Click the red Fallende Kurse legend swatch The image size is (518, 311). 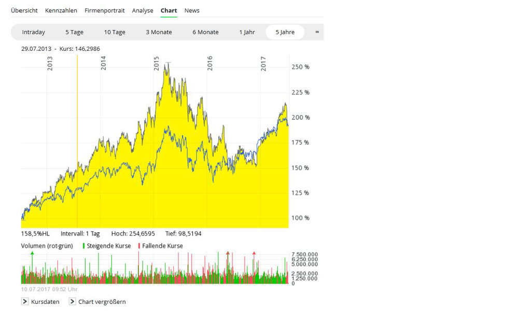(x=139, y=246)
